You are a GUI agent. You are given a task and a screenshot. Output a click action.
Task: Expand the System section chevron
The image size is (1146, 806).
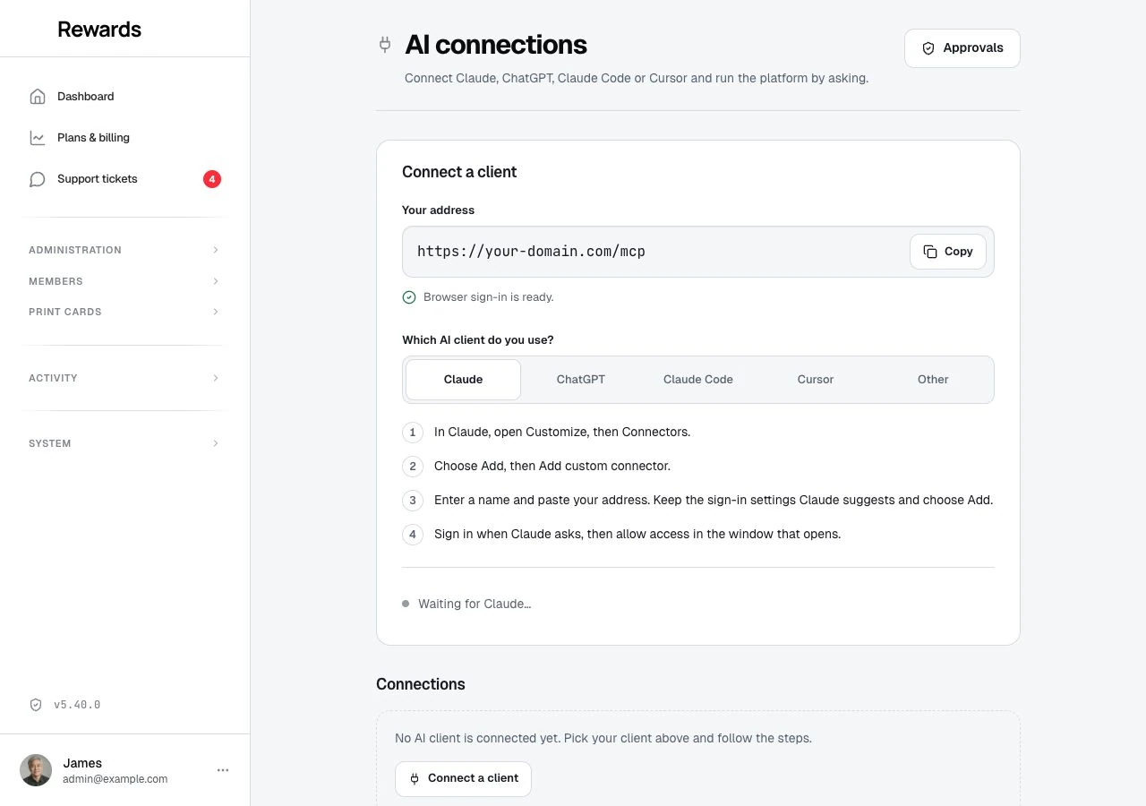click(x=216, y=443)
